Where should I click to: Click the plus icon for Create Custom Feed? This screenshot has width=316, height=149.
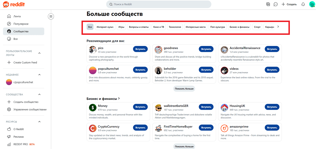tap(9, 63)
